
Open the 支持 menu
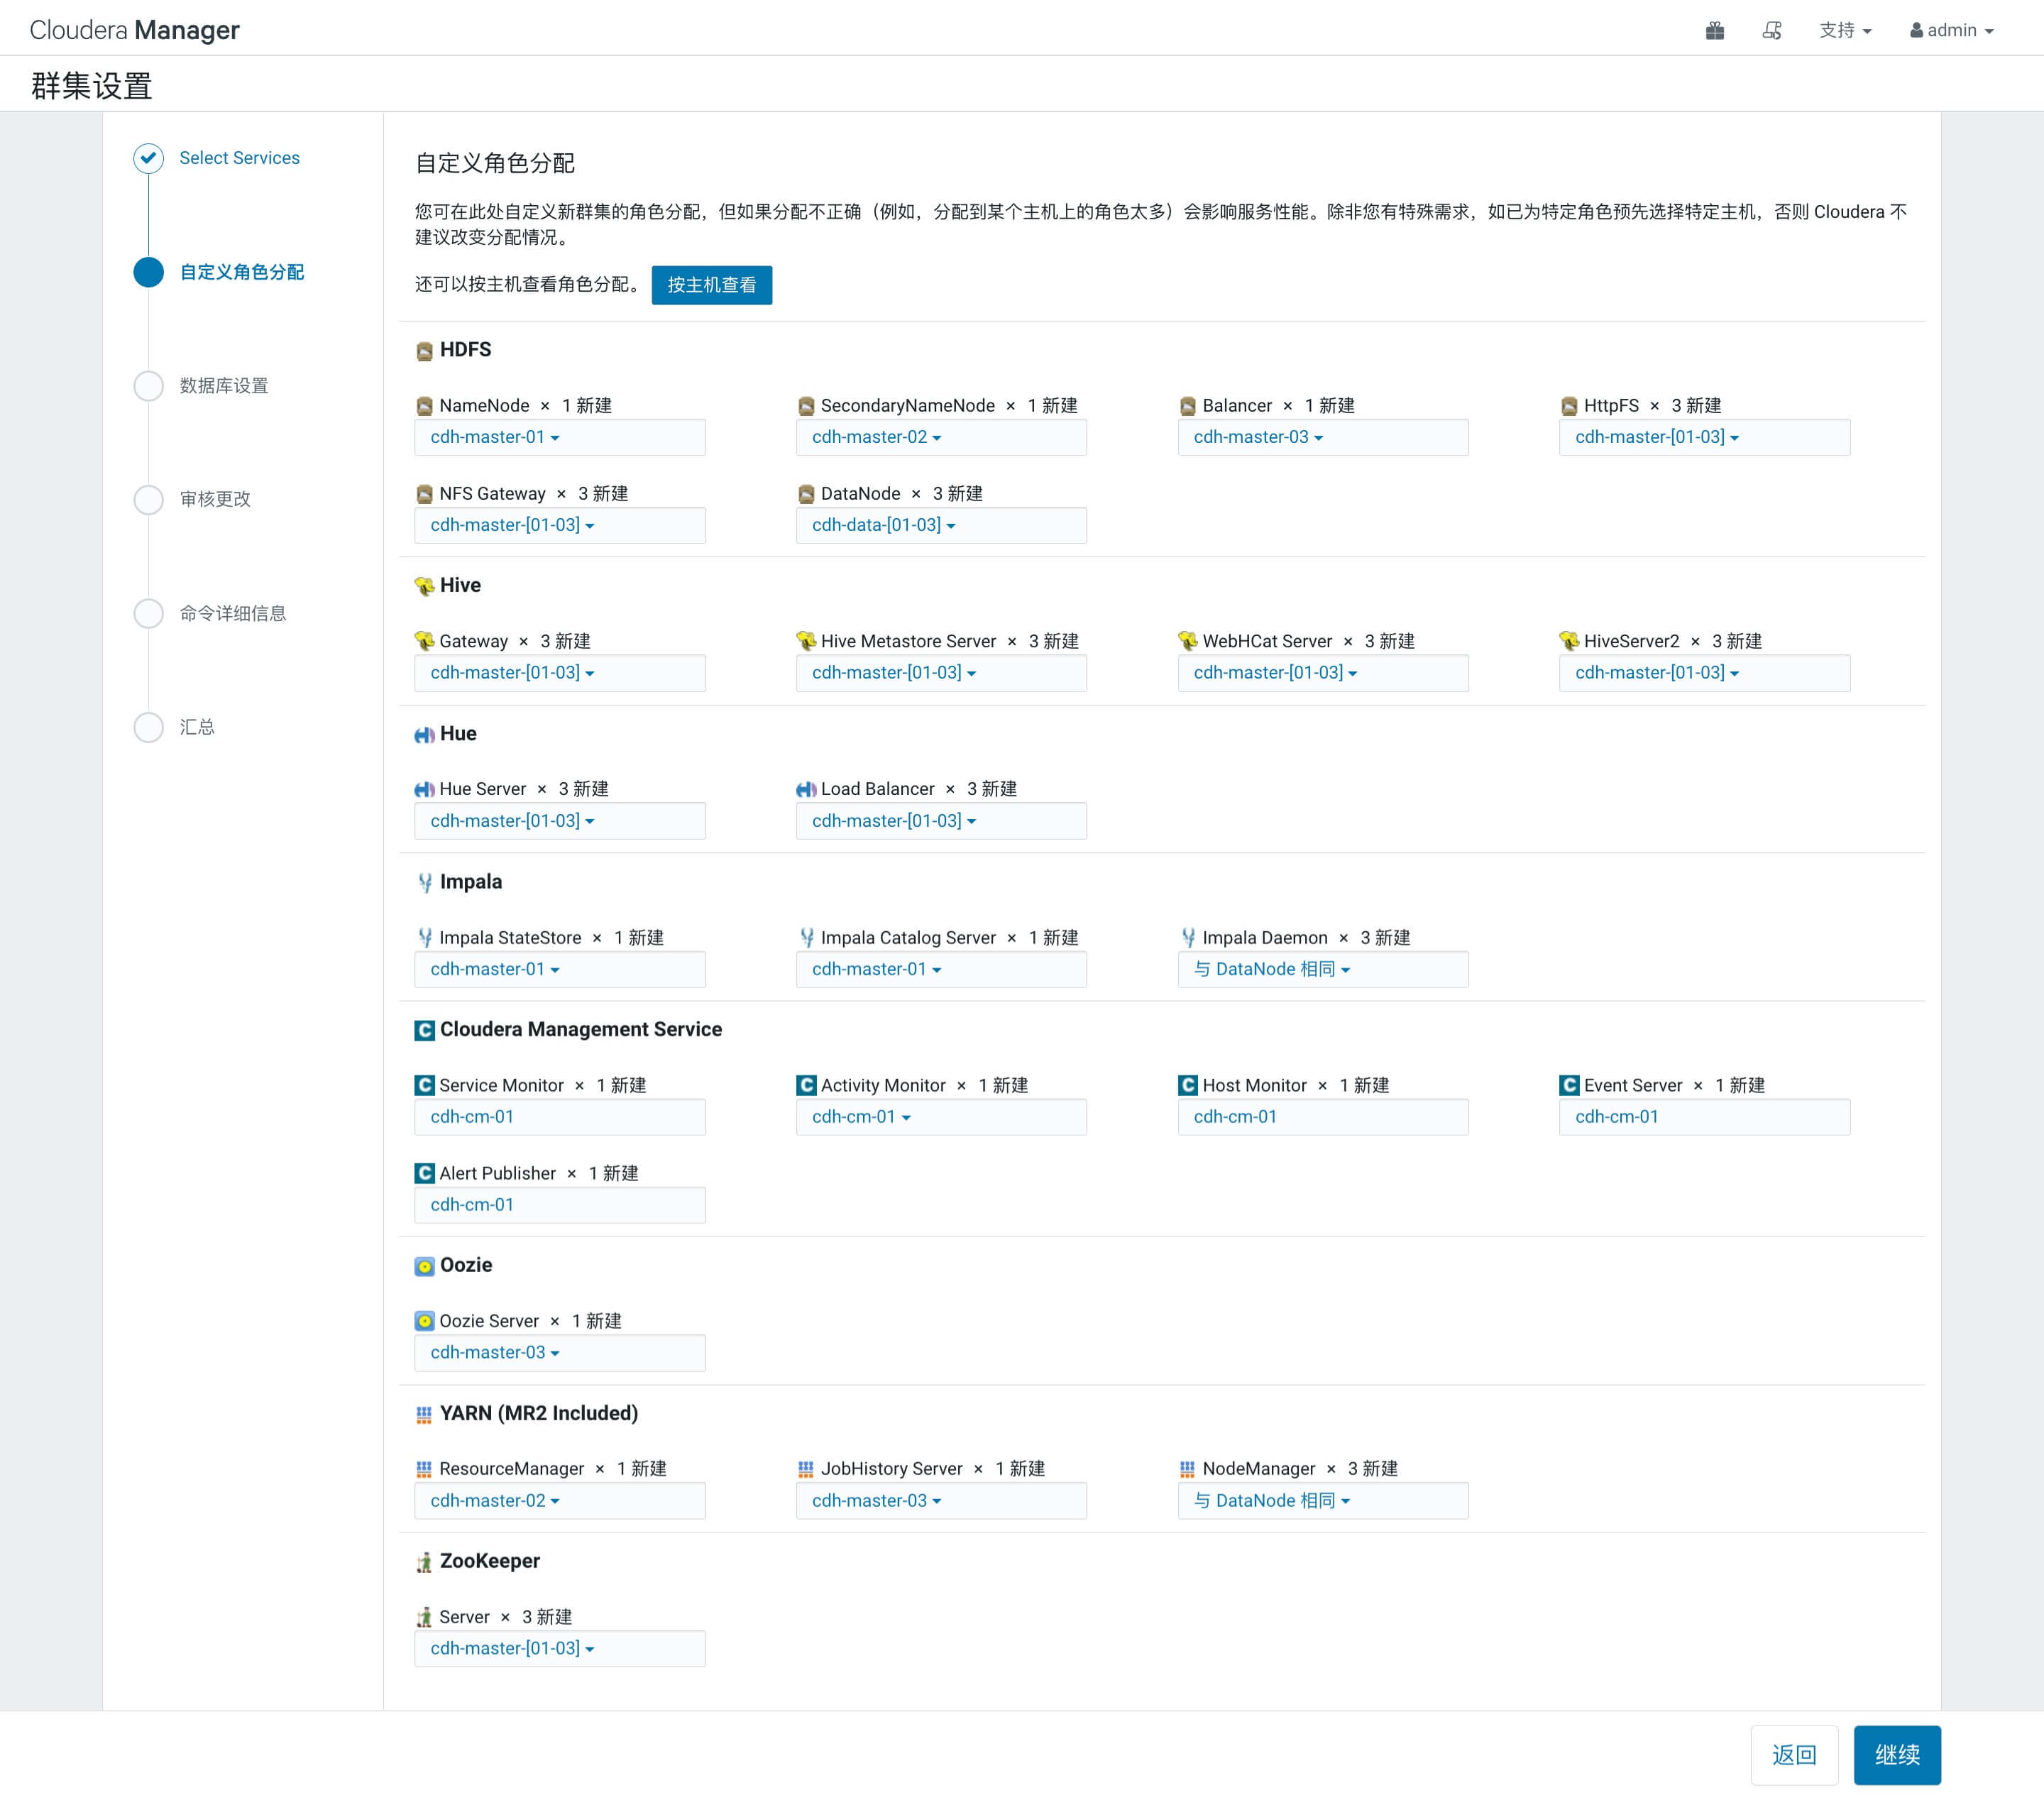pyautogui.click(x=1844, y=31)
